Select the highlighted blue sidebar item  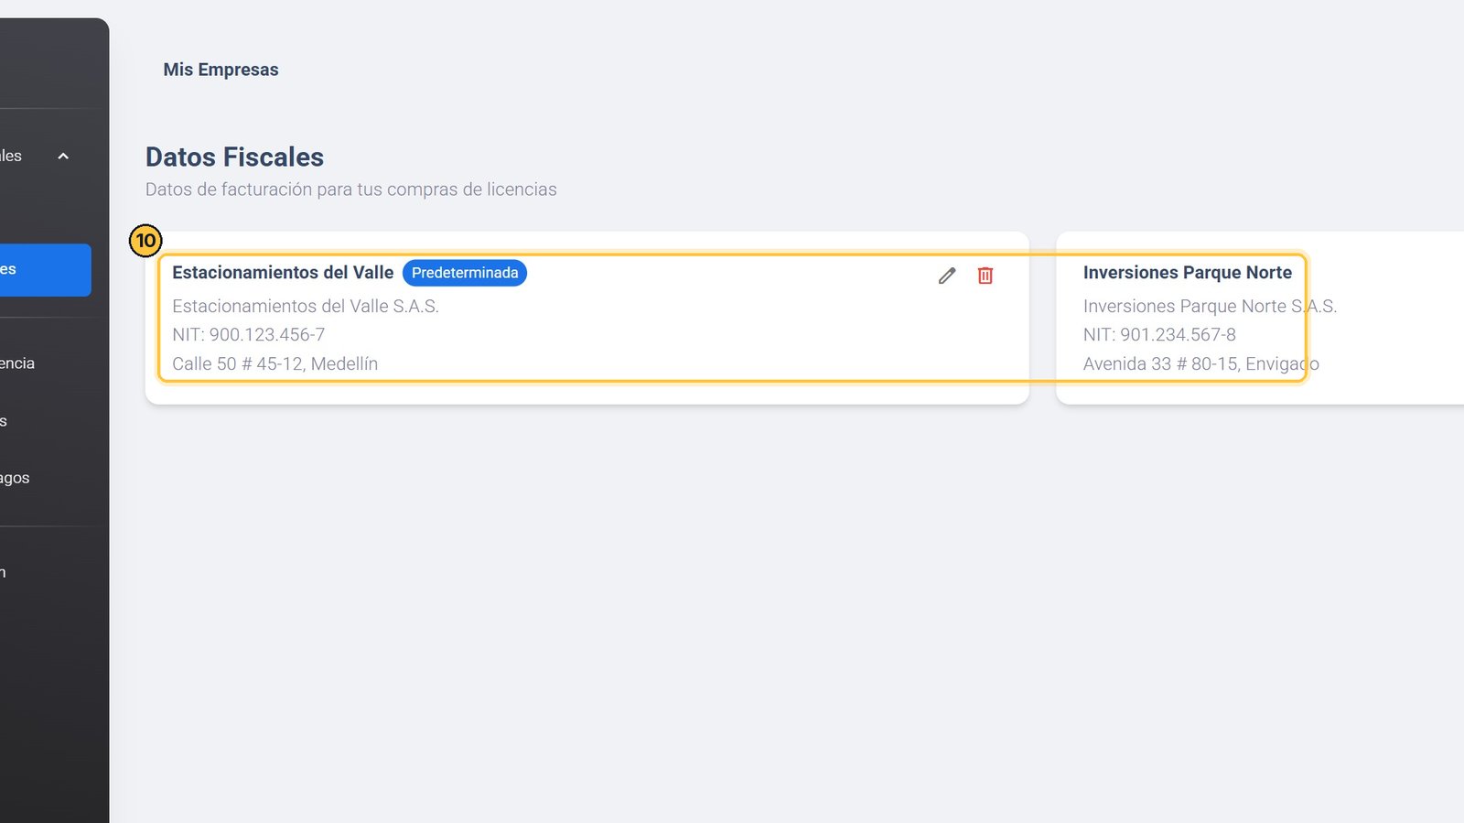pyautogui.click(x=45, y=269)
